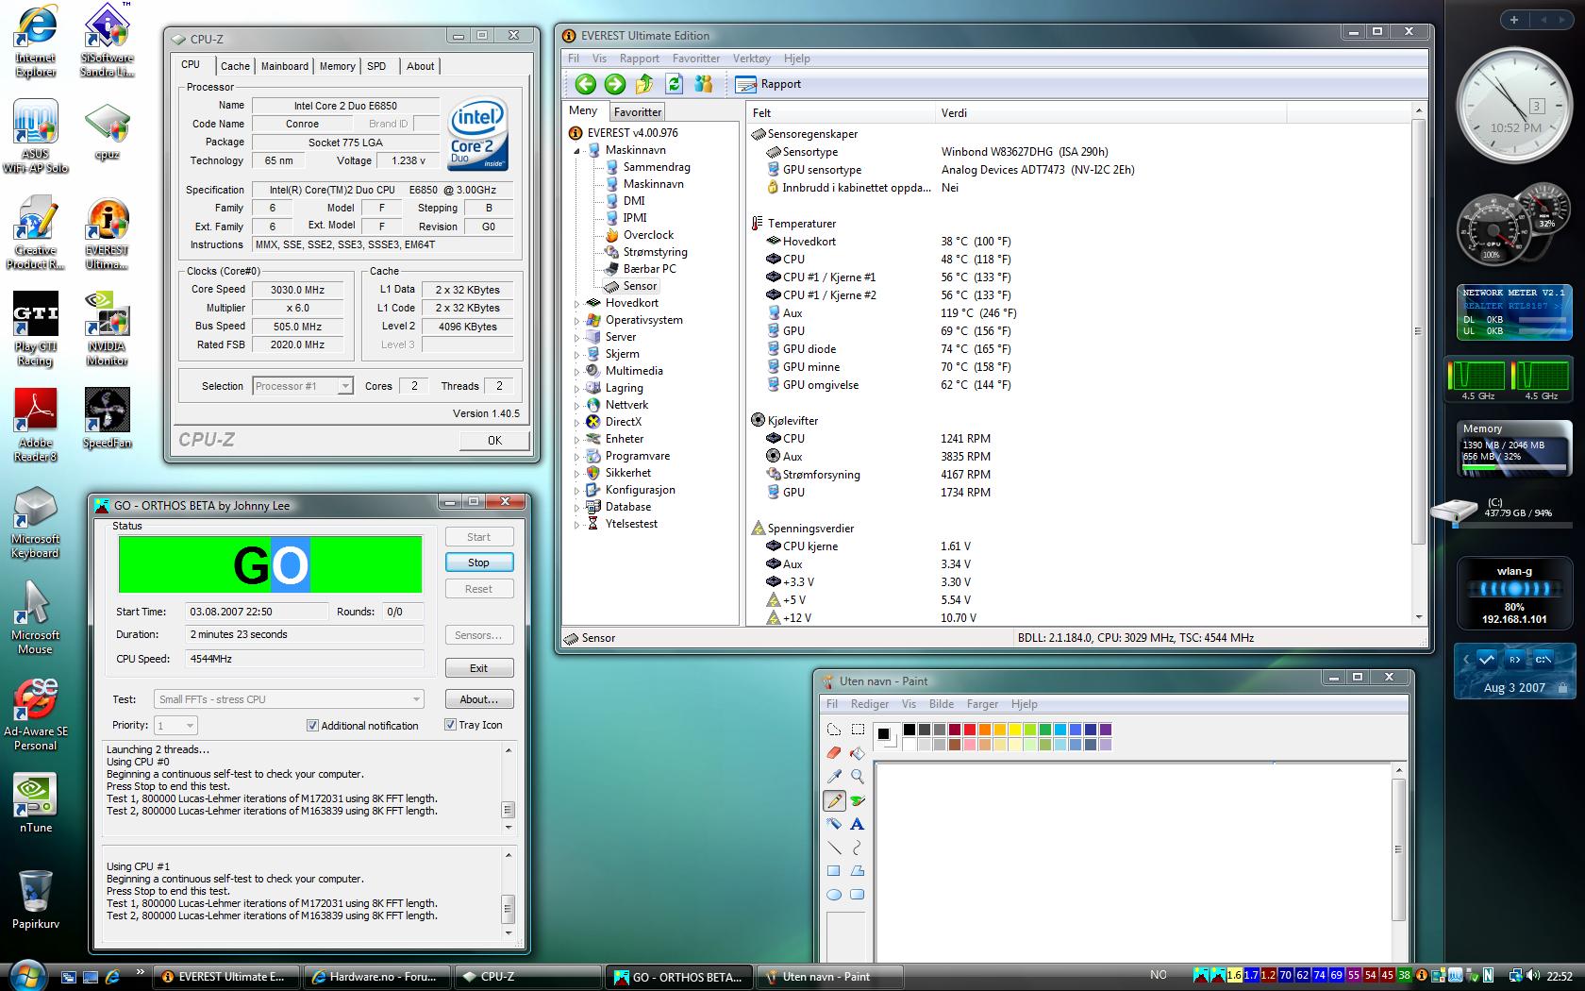Viewport: 1585px width, 991px height.
Task: Click EVEREST sensor list vertical scrollbar
Action: pos(1417,364)
